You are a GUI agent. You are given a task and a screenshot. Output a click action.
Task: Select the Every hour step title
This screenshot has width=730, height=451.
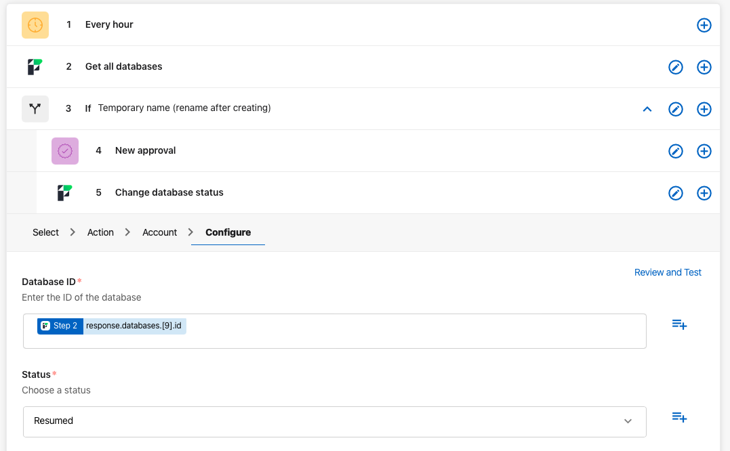click(x=109, y=24)
